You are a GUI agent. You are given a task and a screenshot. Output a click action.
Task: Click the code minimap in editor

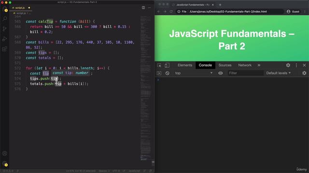click(x=146, y=88)
